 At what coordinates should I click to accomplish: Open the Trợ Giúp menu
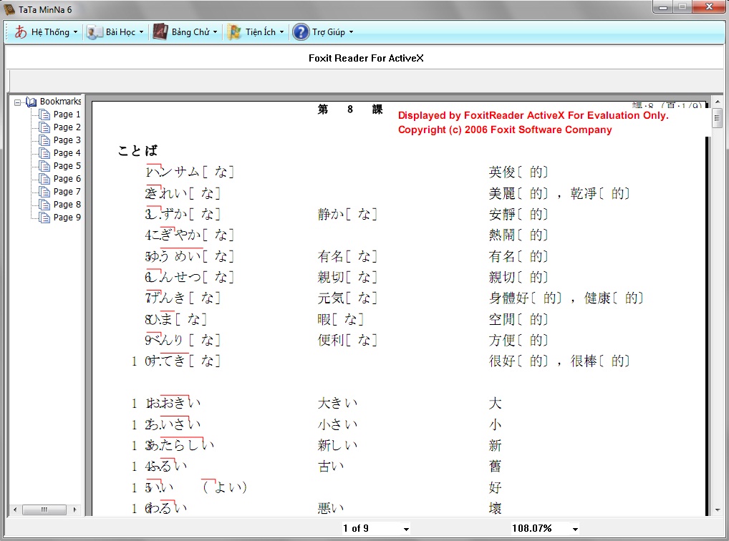point(323,32)
